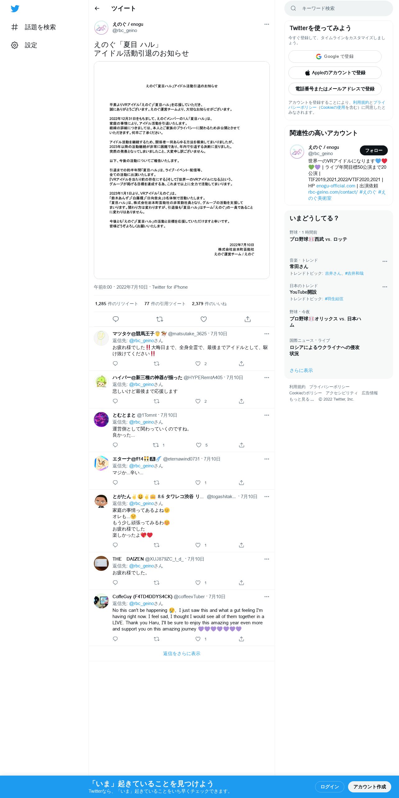Show more replies via 返信をさらに表示

click(182, 654)
